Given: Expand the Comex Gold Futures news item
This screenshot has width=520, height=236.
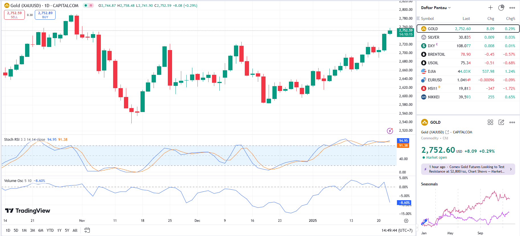Looking at the screenshot, I should tap(468, 169).
